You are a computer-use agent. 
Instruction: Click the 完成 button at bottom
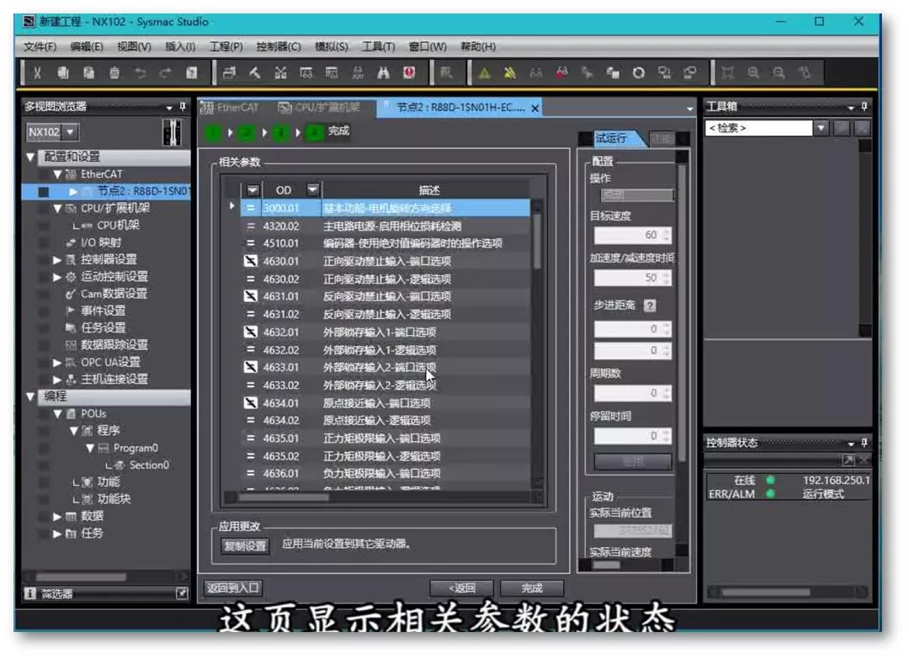pos(531,588)
